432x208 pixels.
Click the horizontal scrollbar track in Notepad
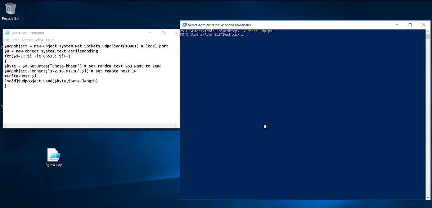[x=90, y=125]
